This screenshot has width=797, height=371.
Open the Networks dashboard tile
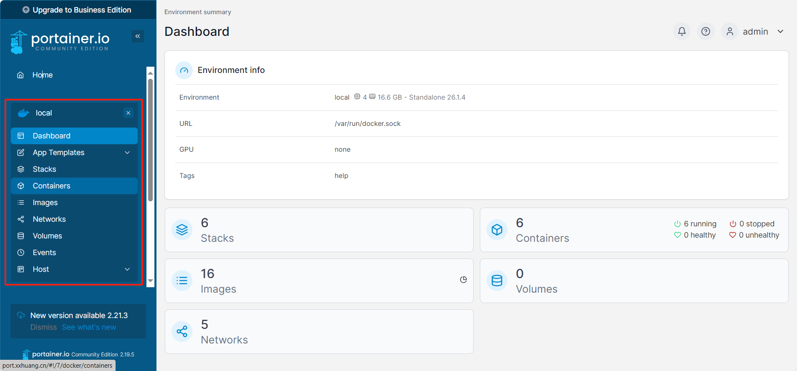[319, 332]
